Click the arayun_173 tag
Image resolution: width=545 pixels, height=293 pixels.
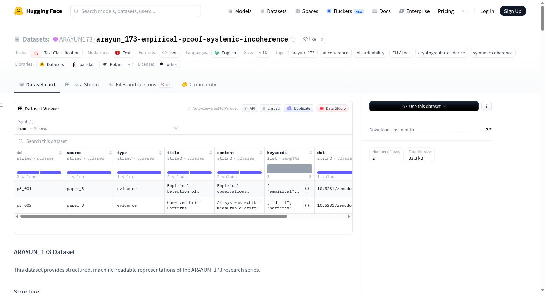click(303, 53)
